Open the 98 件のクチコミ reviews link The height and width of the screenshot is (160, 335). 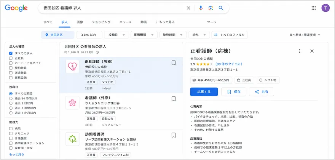[229, 64]
